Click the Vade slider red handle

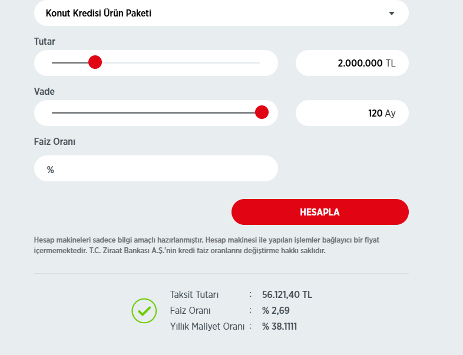pyautogui.click(x=262, y=112)
